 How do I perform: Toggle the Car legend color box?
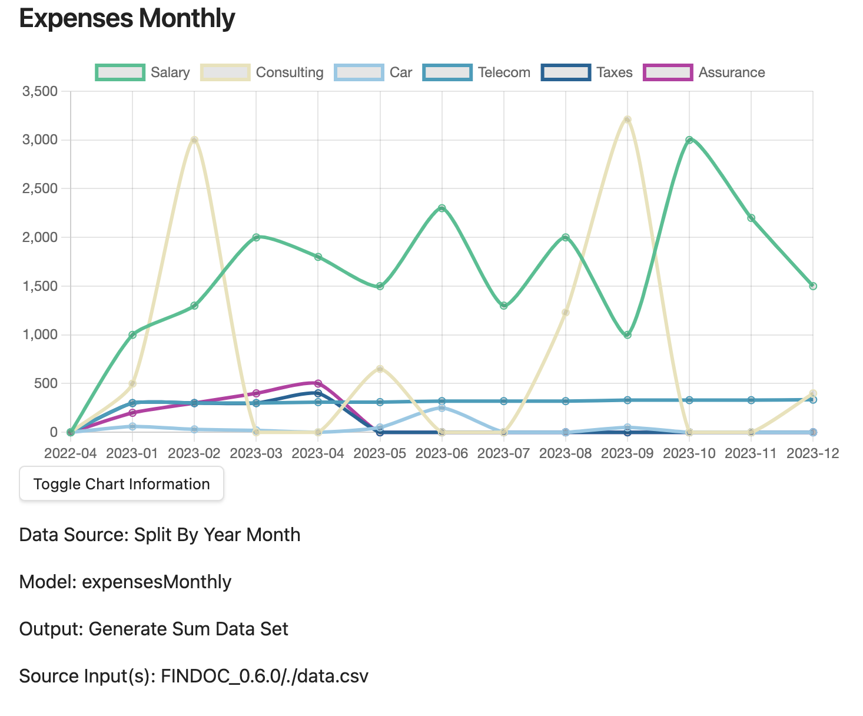click(359, 72)
